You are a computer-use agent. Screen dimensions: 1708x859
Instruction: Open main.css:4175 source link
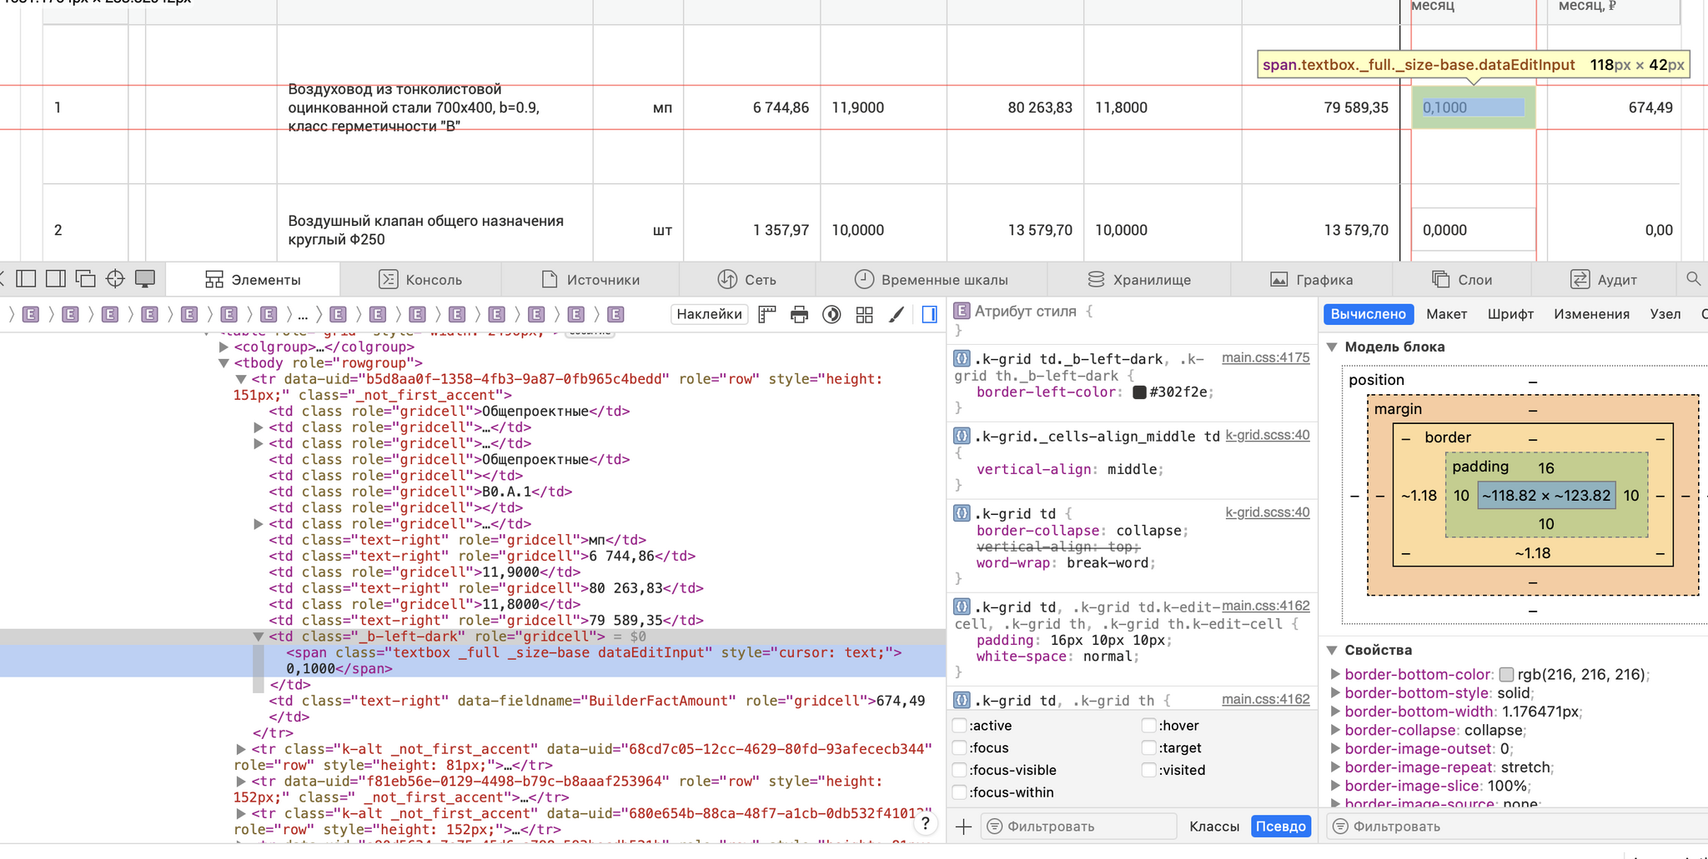click(1265, 357)
